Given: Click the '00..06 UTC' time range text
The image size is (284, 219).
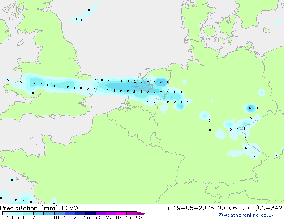Looking at the screenshot, I should pos(234,208).
